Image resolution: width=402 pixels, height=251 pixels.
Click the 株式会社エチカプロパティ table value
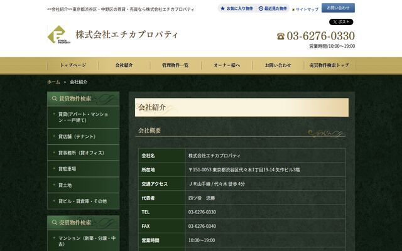(214, 156)
